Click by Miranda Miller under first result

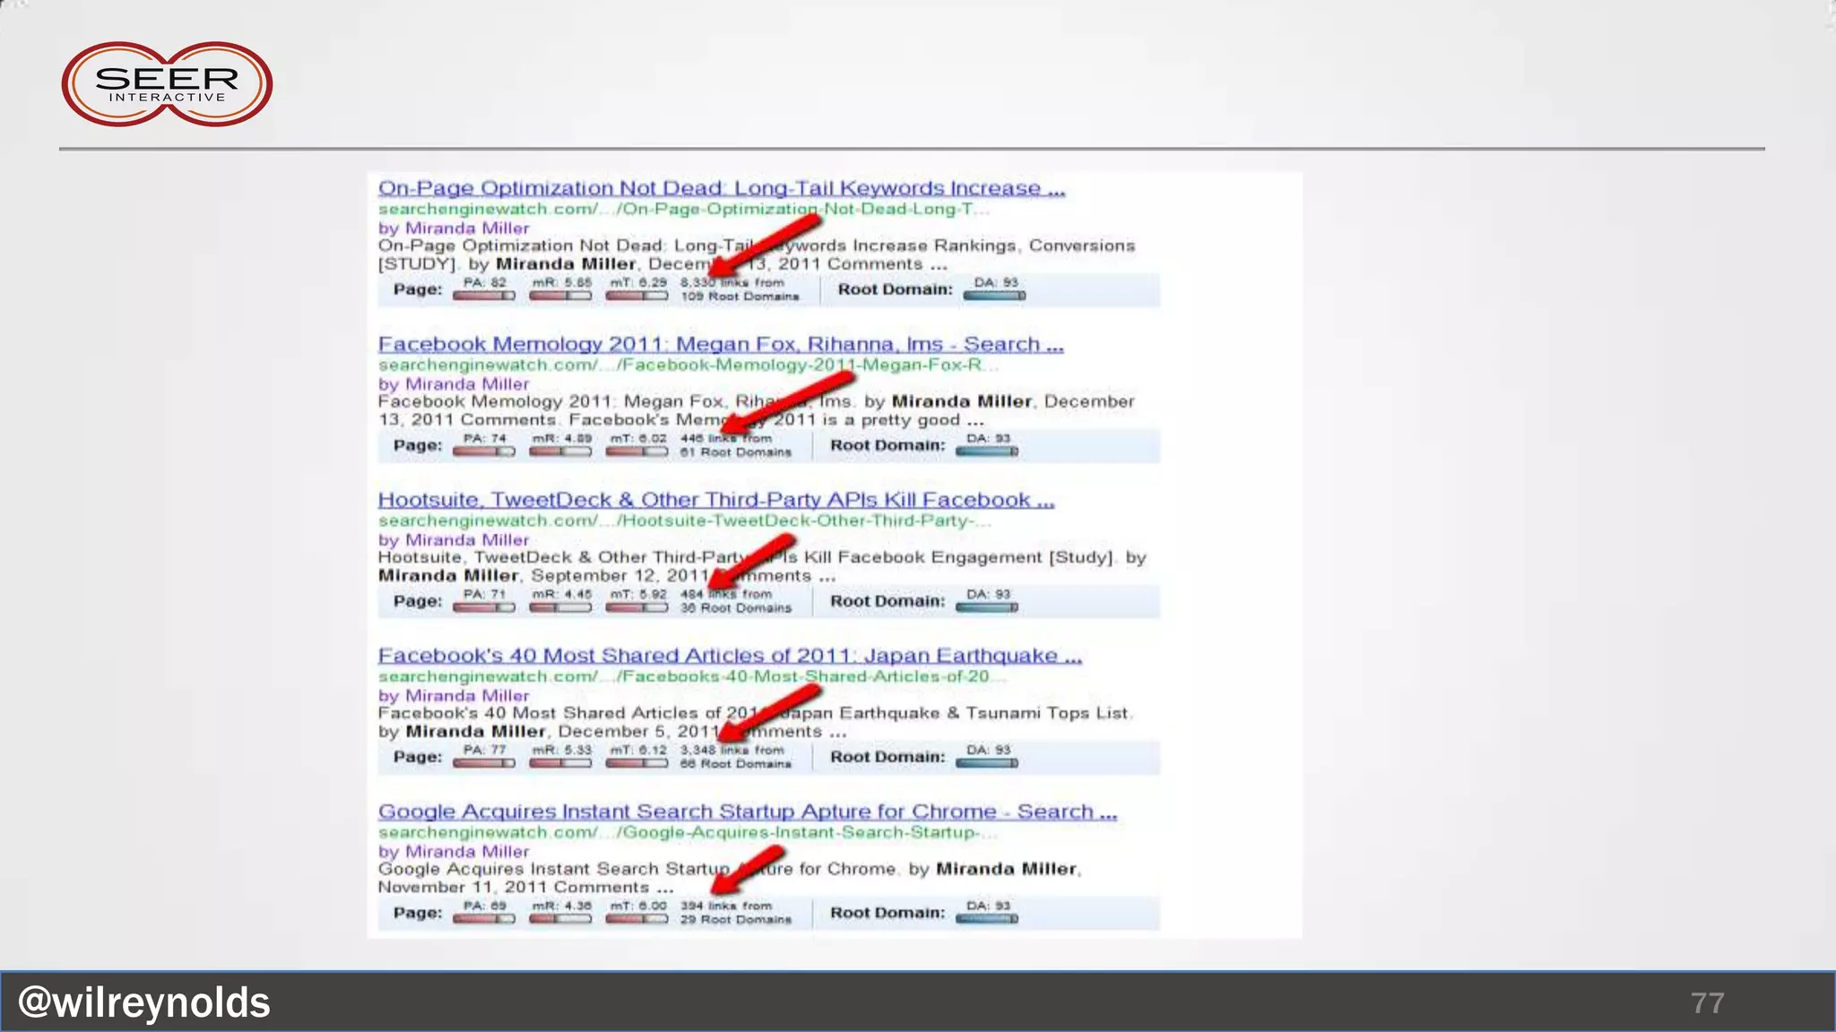pos(454,228)
